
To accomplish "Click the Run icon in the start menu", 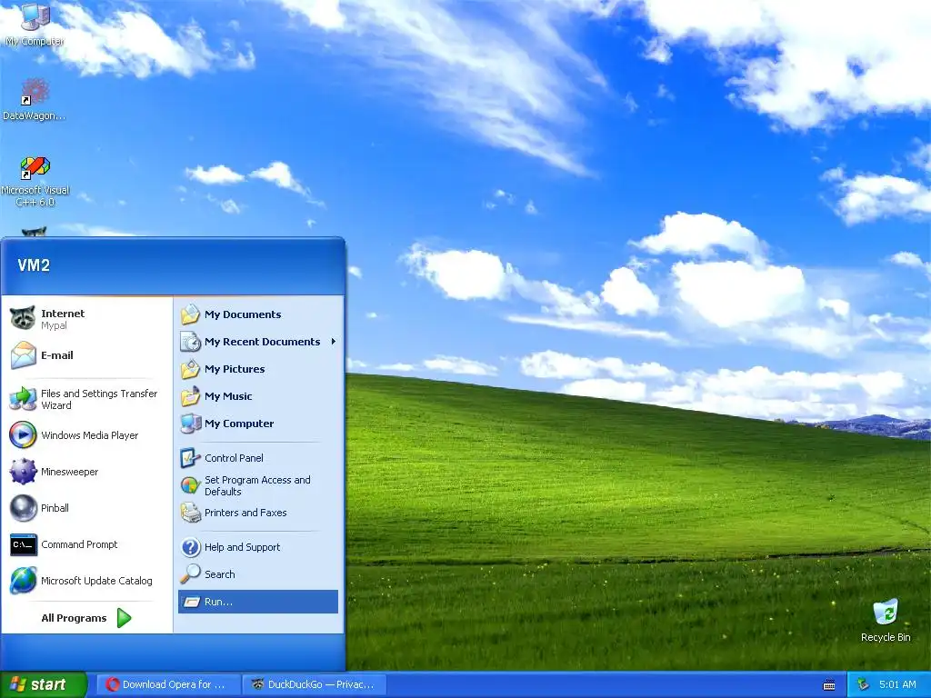I will pos(191,602).
